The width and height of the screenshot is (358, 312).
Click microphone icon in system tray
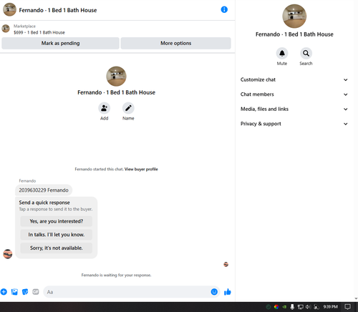292,307
